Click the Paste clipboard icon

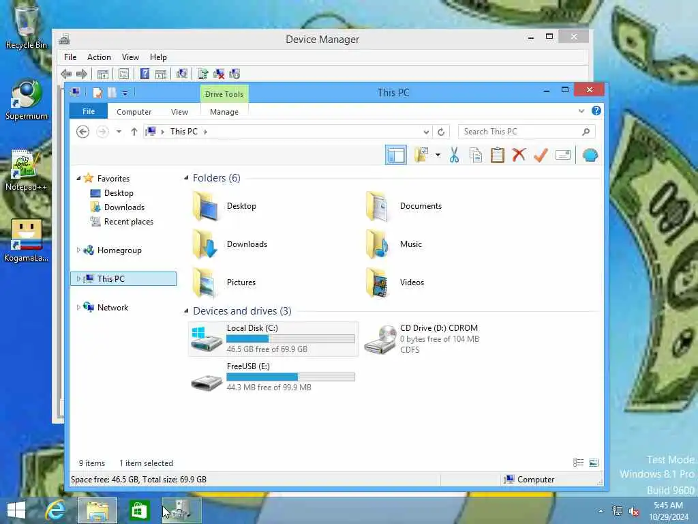(497, 155)
